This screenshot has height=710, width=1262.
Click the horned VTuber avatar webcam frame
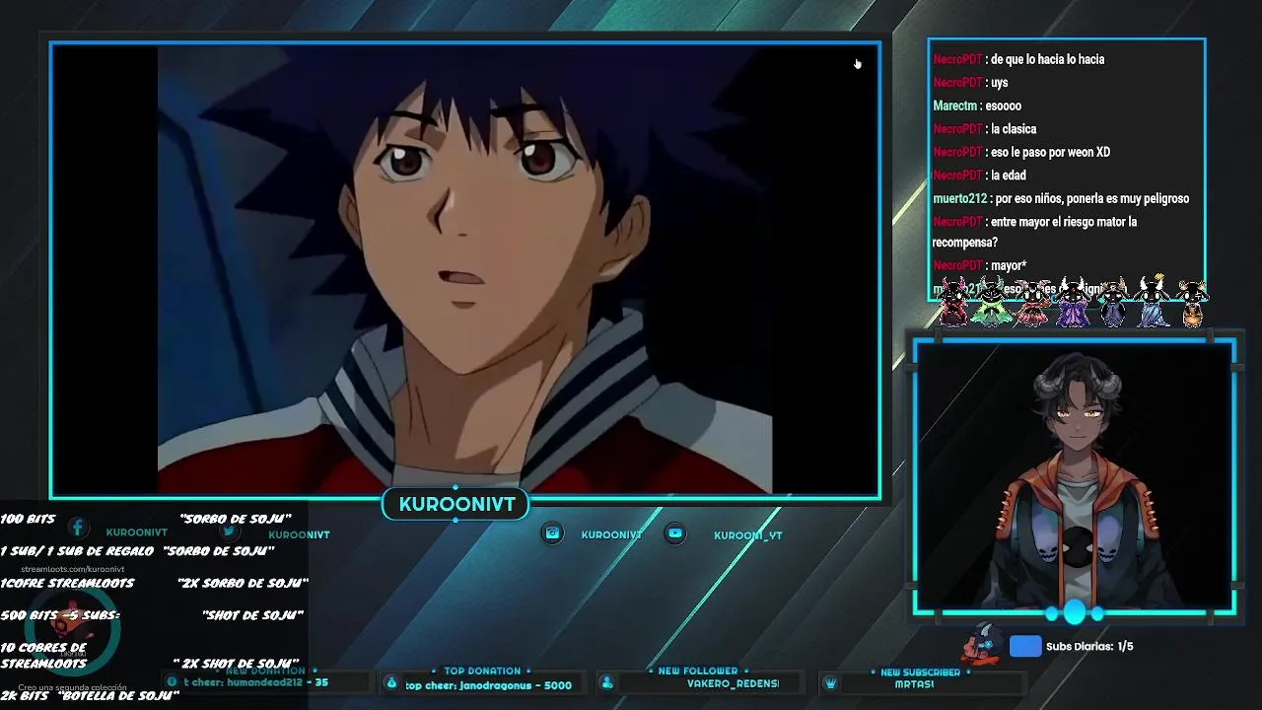point(1074,477)
